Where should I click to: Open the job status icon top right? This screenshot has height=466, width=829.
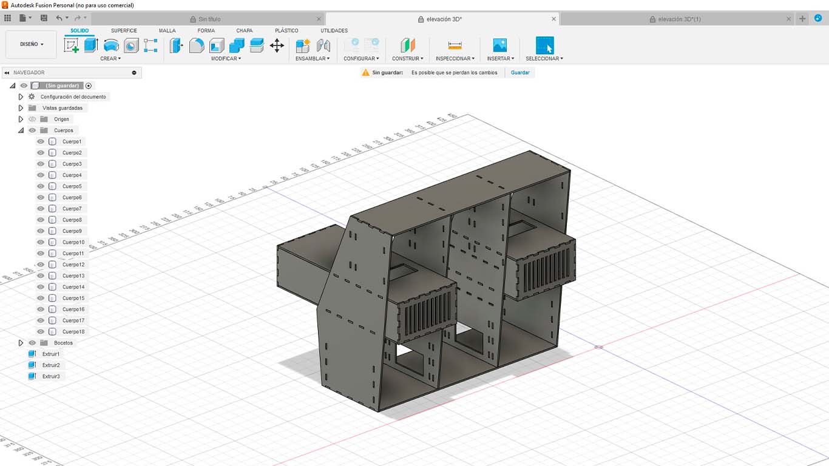[818, 18]
